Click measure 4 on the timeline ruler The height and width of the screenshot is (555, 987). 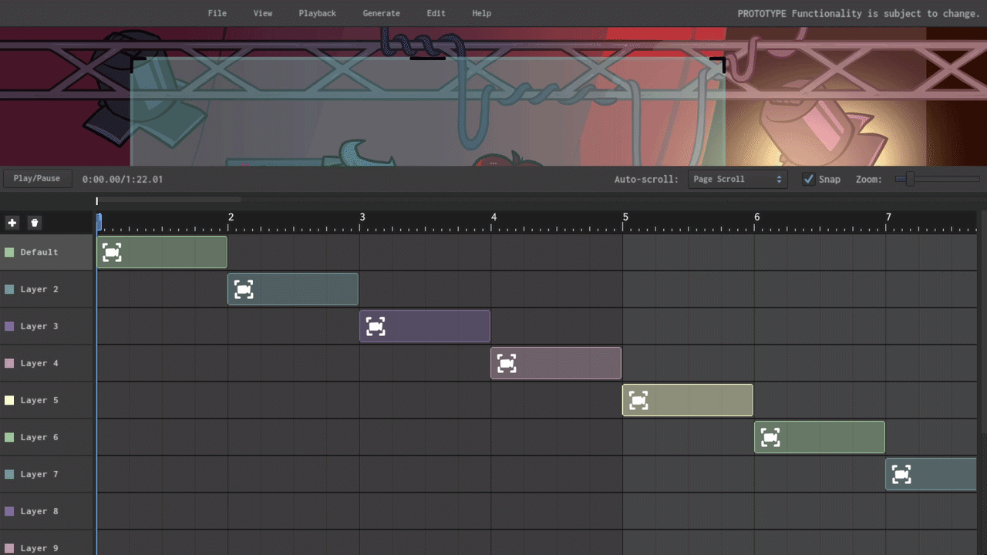[494, 218]
